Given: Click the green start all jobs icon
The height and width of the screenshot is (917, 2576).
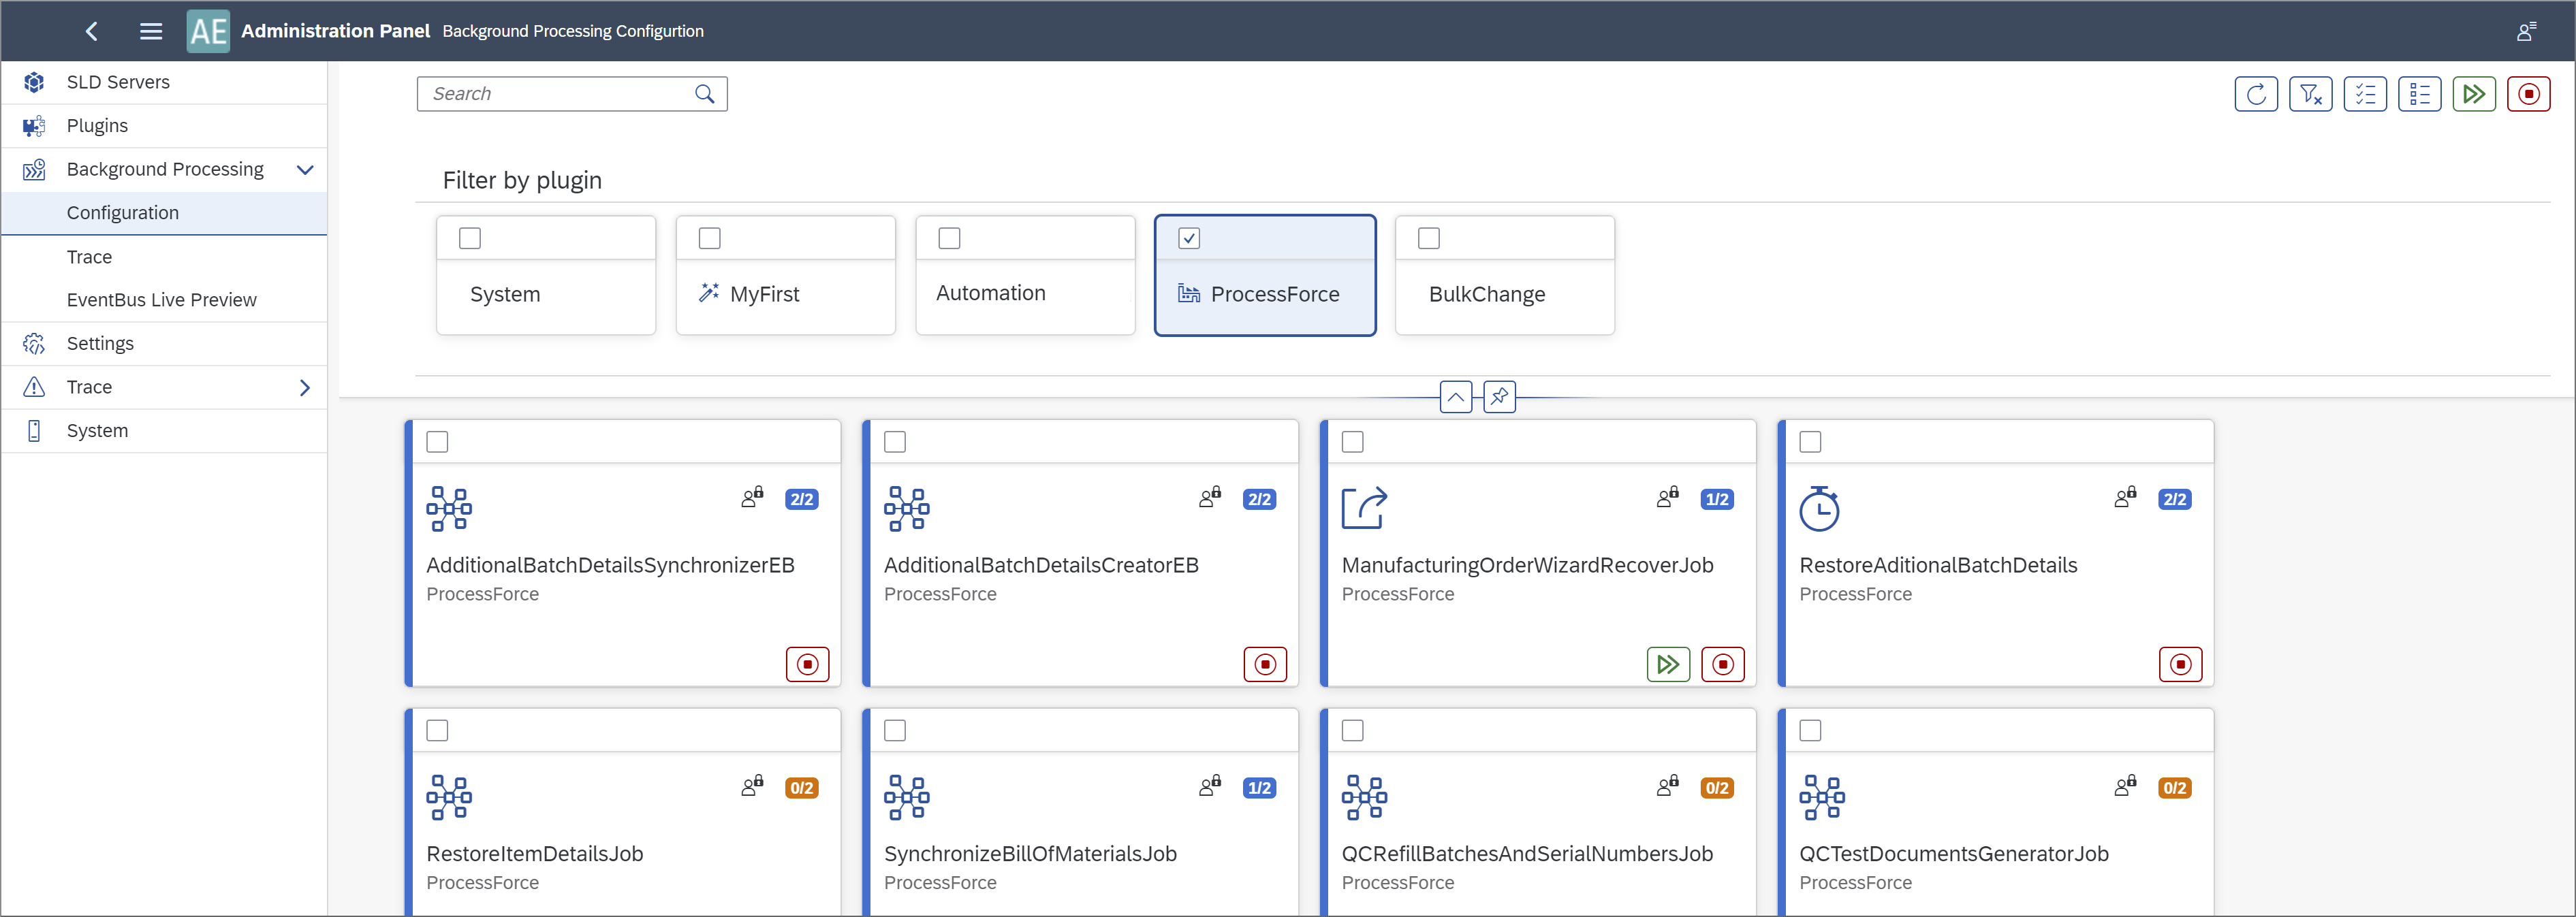Looking at the screenshot, I should click(2473, 94).
